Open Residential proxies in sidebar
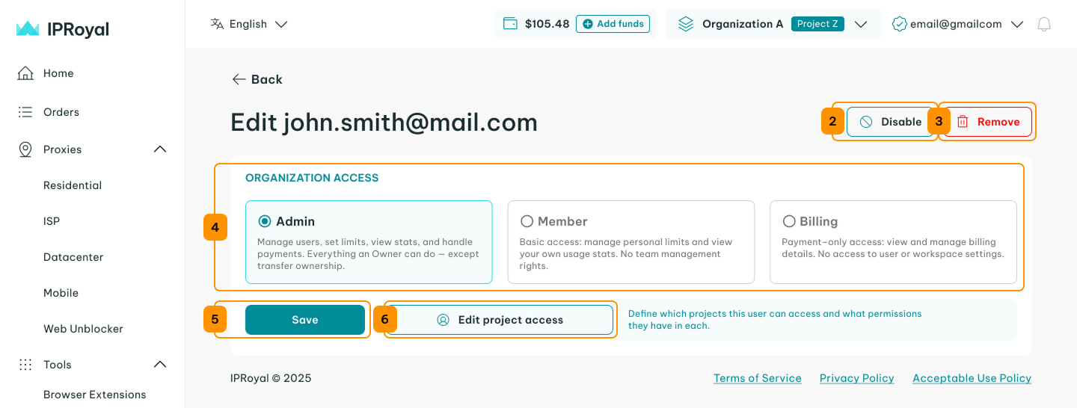This screenshot has width=1077, height=408. click(x=73, y=185)
